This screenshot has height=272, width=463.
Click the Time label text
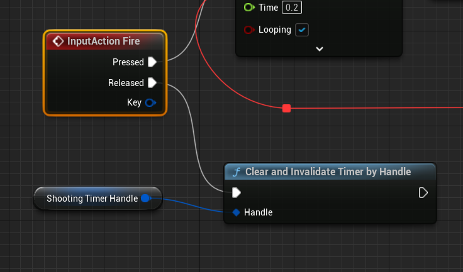[268, 8]
